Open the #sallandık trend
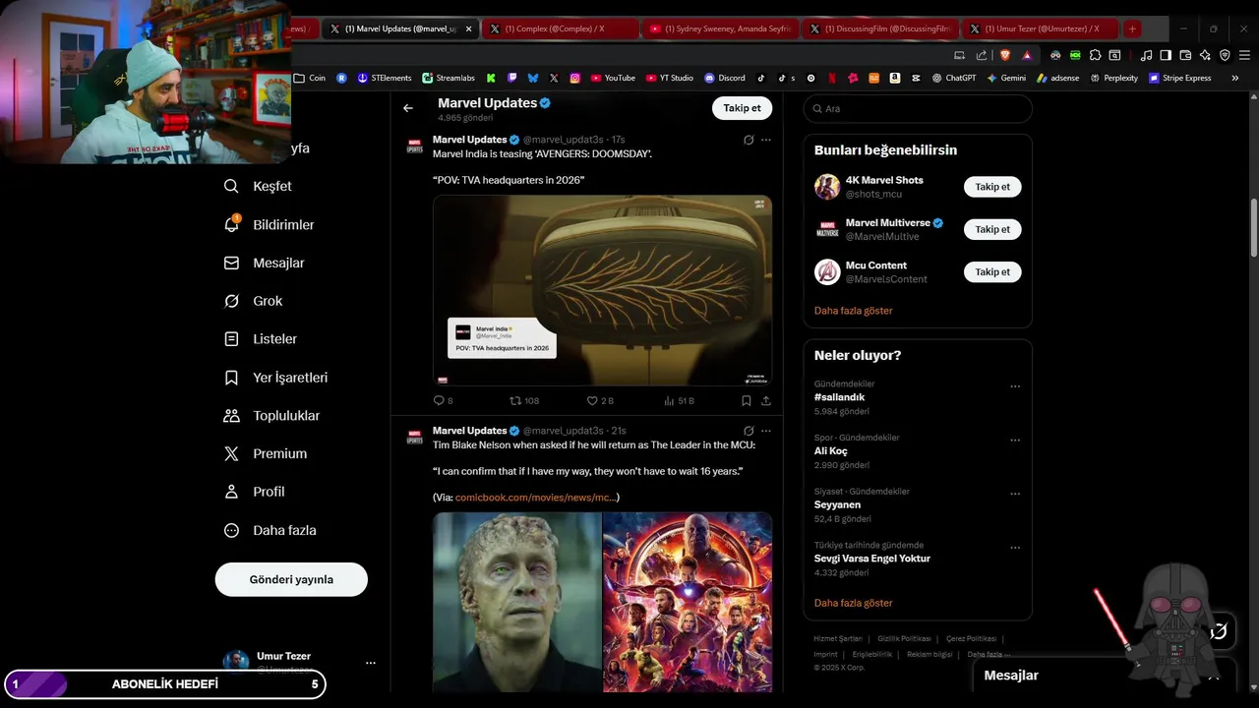1259x708 pixels. (x=839, y=397)
